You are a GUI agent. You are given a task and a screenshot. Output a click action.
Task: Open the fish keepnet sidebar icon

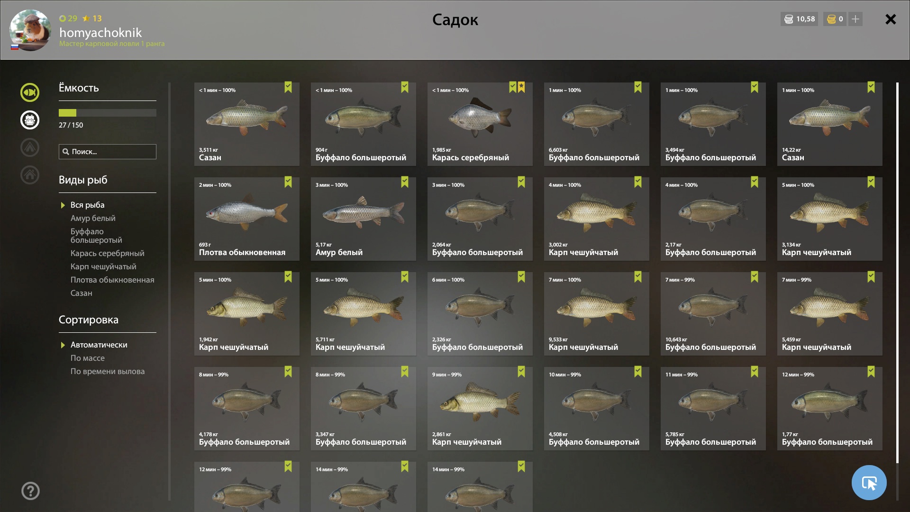coord(29,92)
